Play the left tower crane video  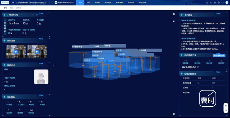pyautogui.click(x=16, y=52)
